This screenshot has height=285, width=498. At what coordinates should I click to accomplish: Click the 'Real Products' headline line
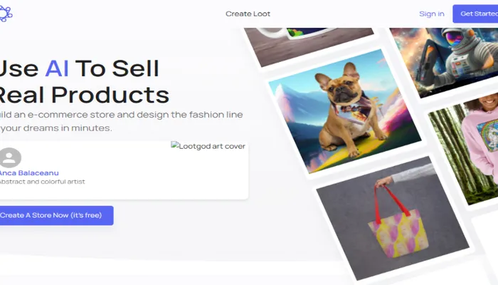click(84, 95)
